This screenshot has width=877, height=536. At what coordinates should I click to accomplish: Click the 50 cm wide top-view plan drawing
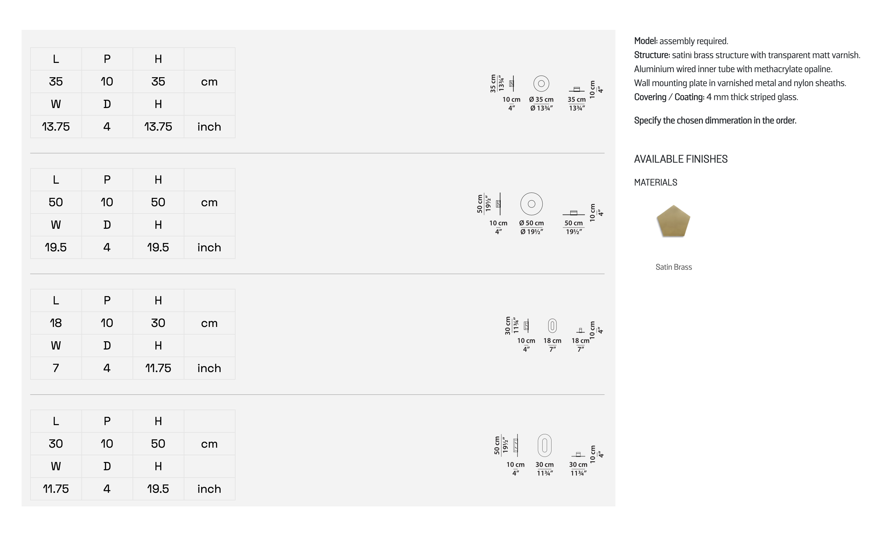coord(574,213)
